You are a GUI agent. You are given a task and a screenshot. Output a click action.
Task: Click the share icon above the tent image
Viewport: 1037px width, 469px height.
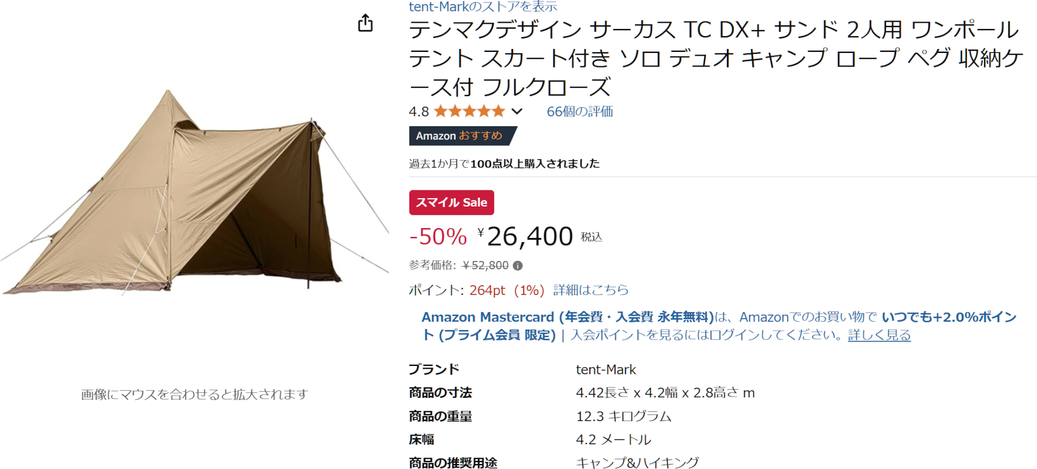pos(366,23)
